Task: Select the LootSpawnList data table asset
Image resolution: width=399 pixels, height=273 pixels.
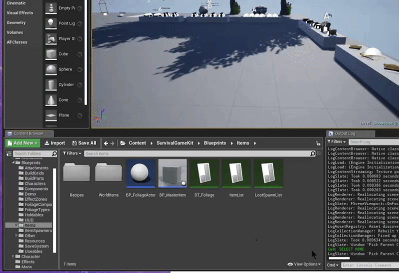Action: point(268,173)
